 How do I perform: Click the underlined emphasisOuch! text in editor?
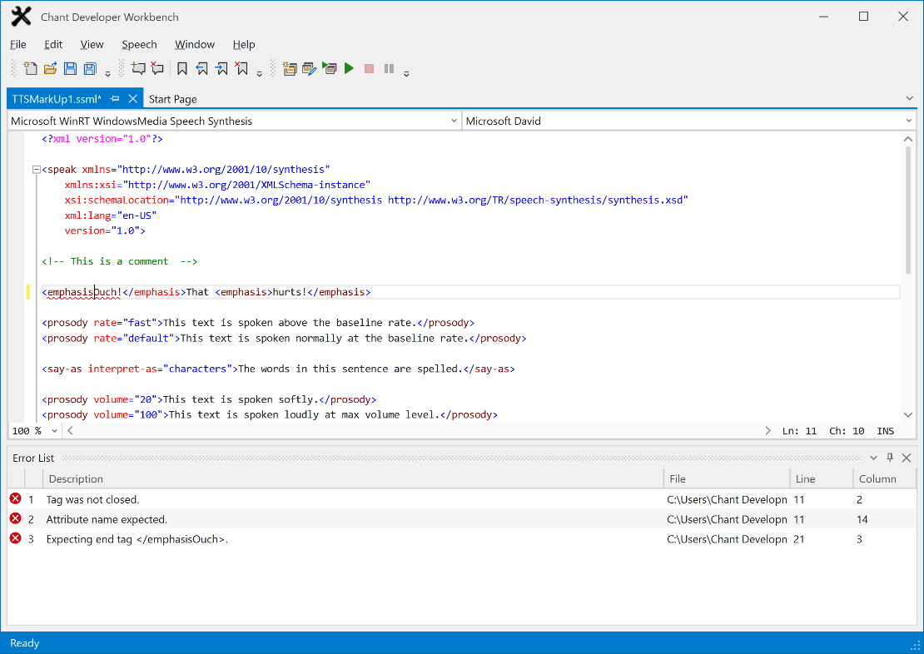84,292
